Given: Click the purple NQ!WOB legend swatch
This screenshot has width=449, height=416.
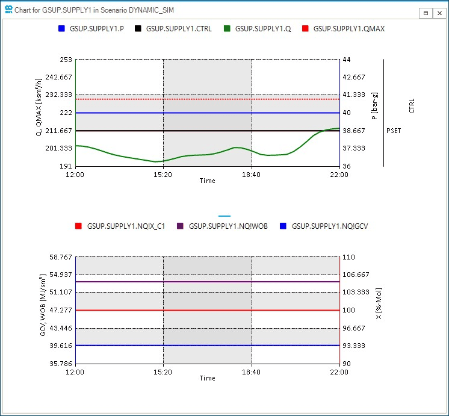Looking at the screenshot, I should [x=180, y=226].
